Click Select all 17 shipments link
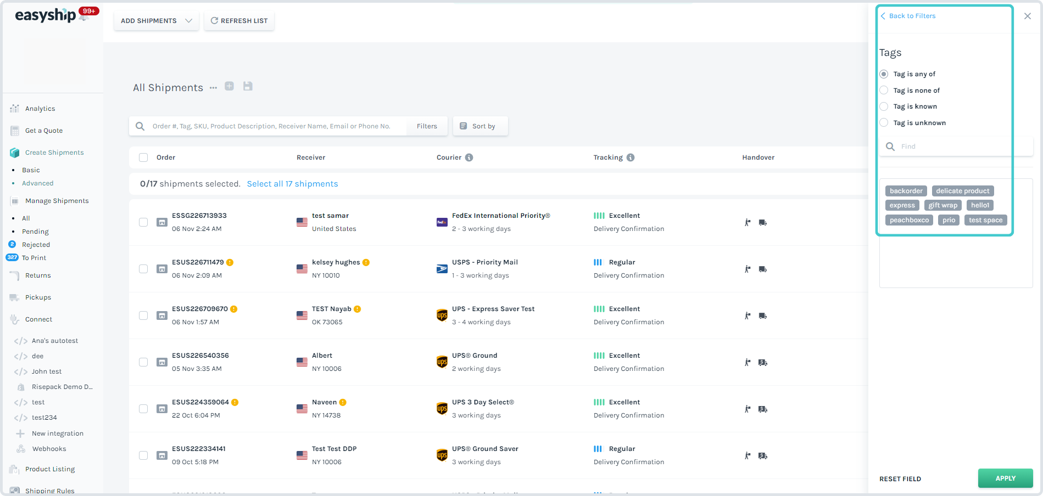The width and height of the screenshot is (1043, 496). coord(292,184)
